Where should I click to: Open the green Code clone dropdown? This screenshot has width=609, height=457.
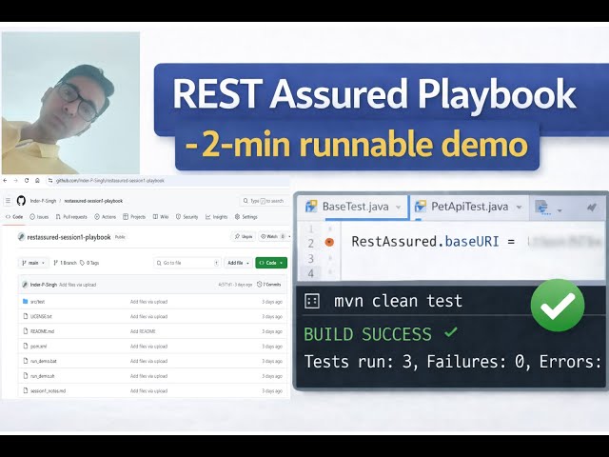[x=271, y=263]
